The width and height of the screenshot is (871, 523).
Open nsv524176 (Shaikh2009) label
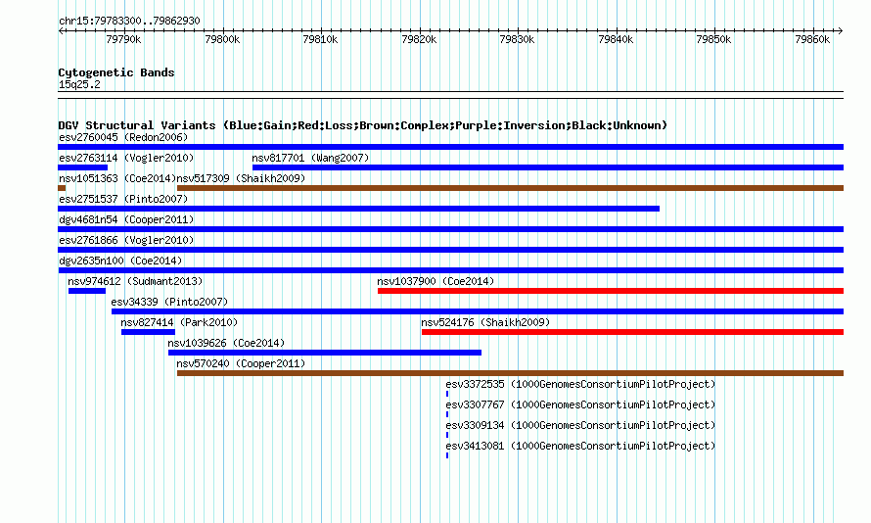pyautogui.click(x=485, y=322)
